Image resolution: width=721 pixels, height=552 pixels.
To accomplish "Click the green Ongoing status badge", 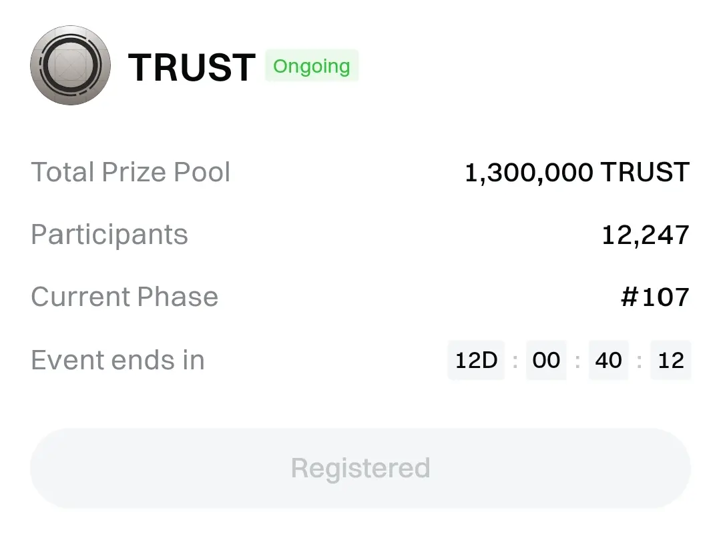I will (312, 66).
